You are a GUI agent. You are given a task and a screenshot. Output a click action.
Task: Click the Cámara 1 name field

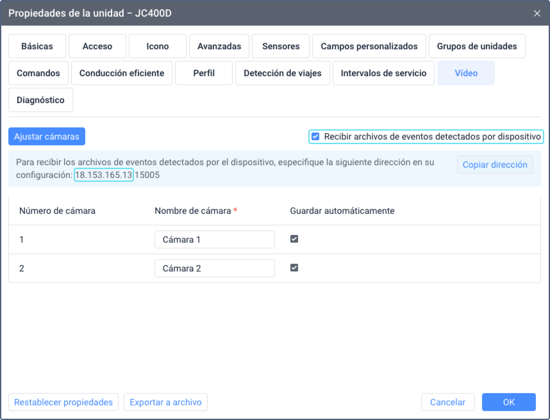[x=214, y=239]
